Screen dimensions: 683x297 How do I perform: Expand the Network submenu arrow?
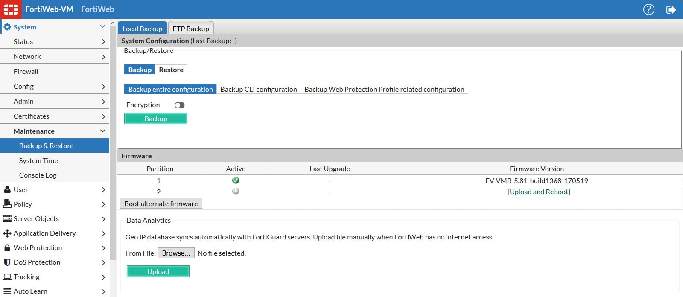pyautogui.click(x=103, y=56)
